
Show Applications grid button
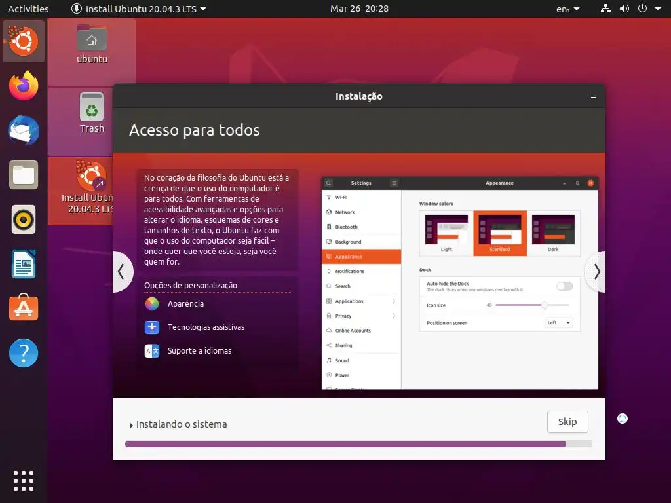(24, 481)
